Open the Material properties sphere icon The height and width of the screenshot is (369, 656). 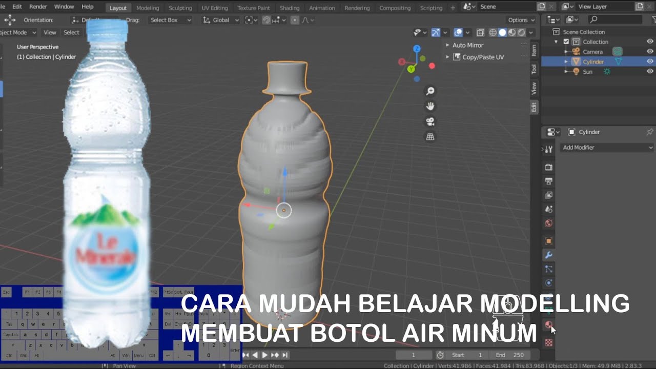548,325
